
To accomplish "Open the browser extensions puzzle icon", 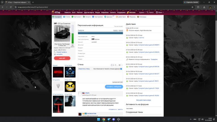I will [x=198, y=7].
